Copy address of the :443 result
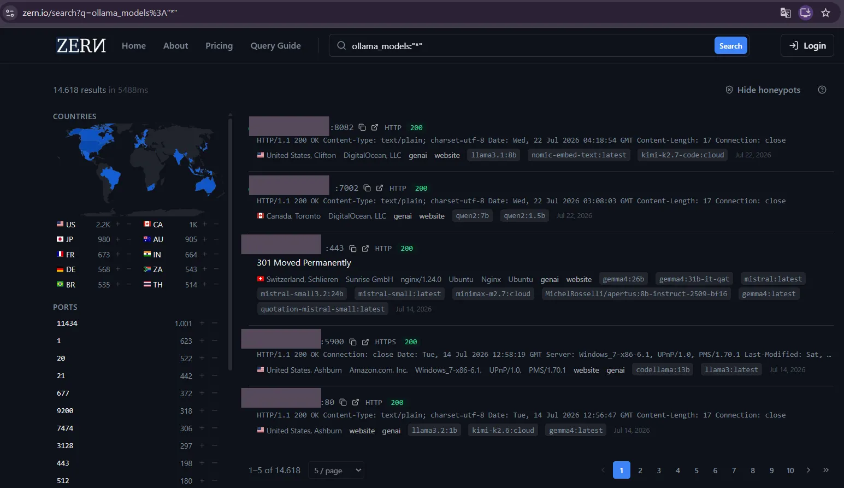Viewport: 844px width, 488px height. click(x=353, y=249)
